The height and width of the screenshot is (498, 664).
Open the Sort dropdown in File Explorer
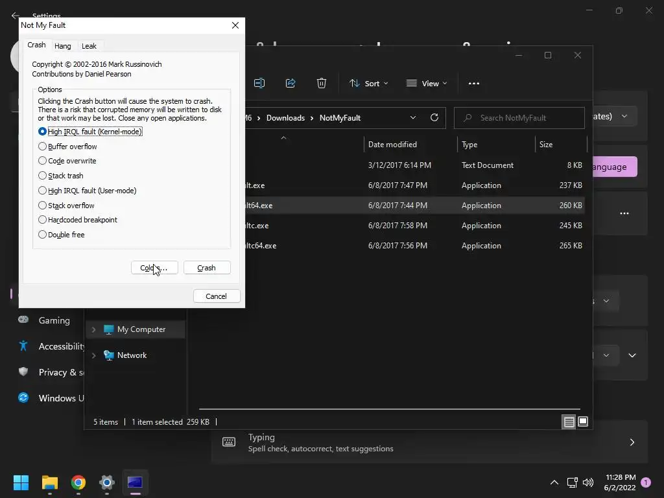[x=368, y=84]
